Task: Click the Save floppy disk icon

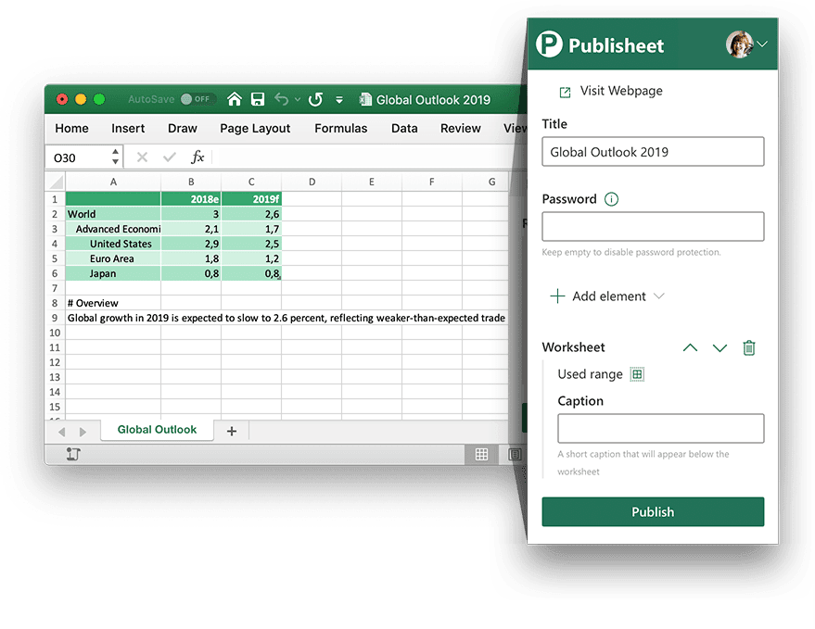Action: pyautogui.click(x=258, y=99)
